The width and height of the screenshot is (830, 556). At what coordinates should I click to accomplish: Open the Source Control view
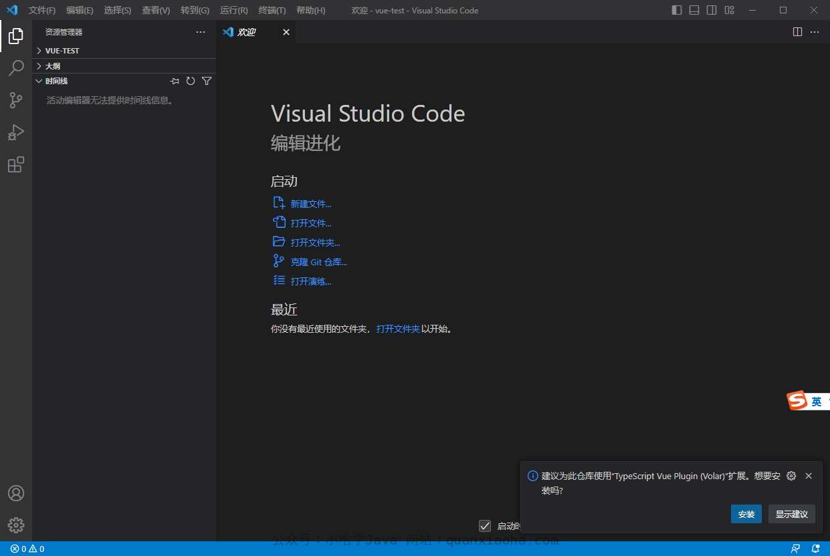[x=16, y=100]
